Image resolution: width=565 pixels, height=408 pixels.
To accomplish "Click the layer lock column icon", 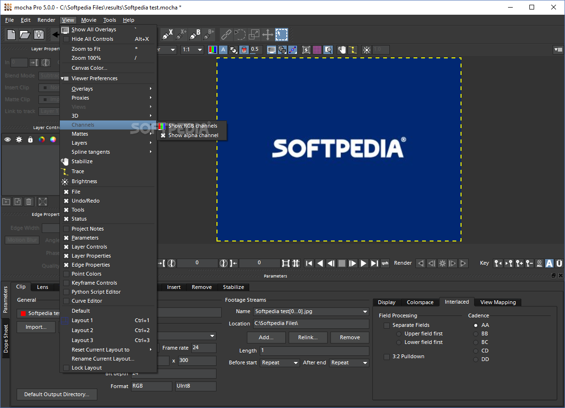I will pos(30,140).
